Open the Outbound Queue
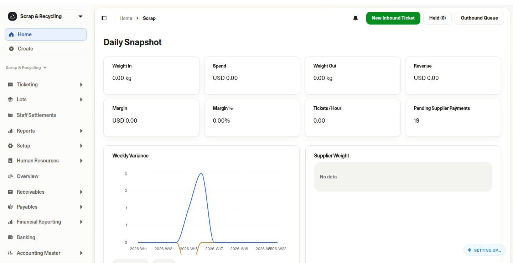513x263 pixels. pyautogui.click(x=479, y=18)
